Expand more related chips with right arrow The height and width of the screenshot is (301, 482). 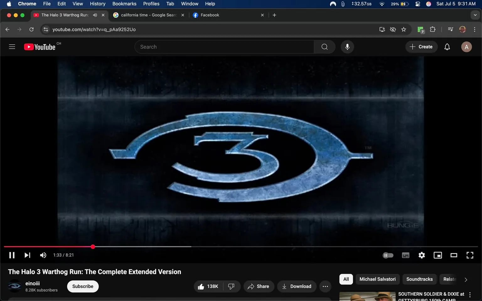[466, 279]
